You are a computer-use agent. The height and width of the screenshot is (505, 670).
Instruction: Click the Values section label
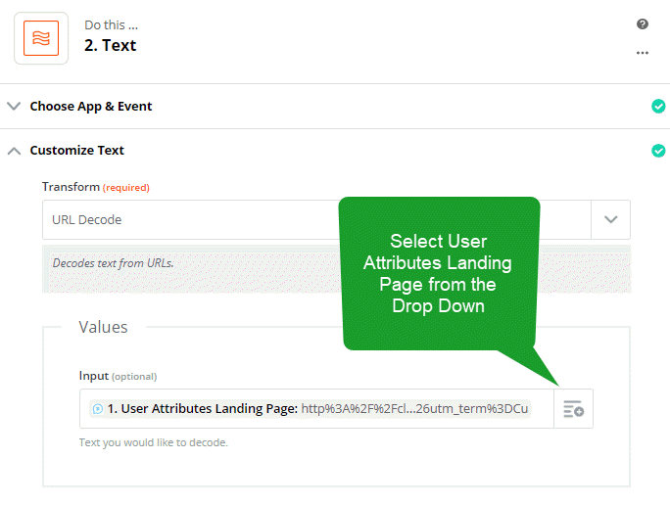[x=103, y=327]
